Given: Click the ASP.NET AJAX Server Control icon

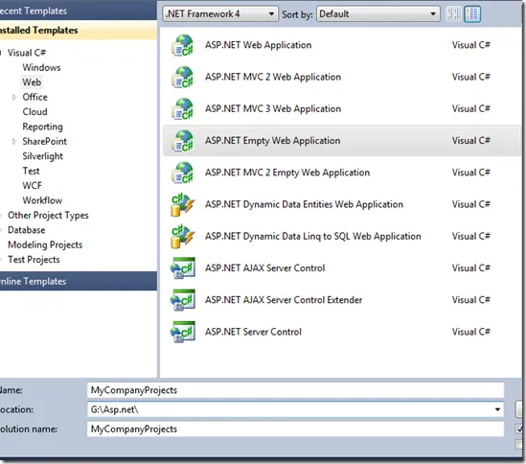Looking at the screenshot, I should [182, 267].
